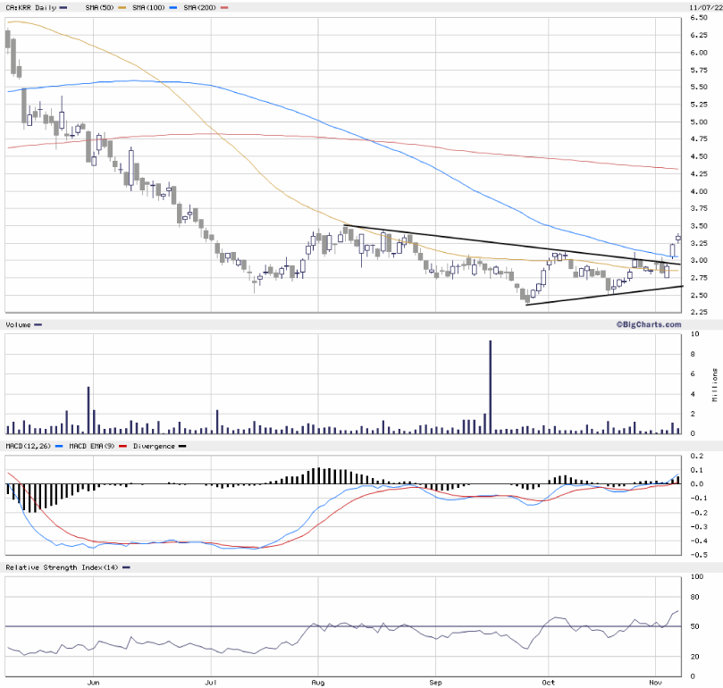Click the Jun label on time axis
This screenshot has width=723, height=688.
tap(94, 683)
